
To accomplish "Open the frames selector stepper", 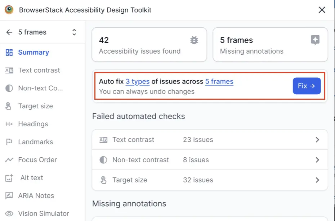I will (x=73, y=32).
